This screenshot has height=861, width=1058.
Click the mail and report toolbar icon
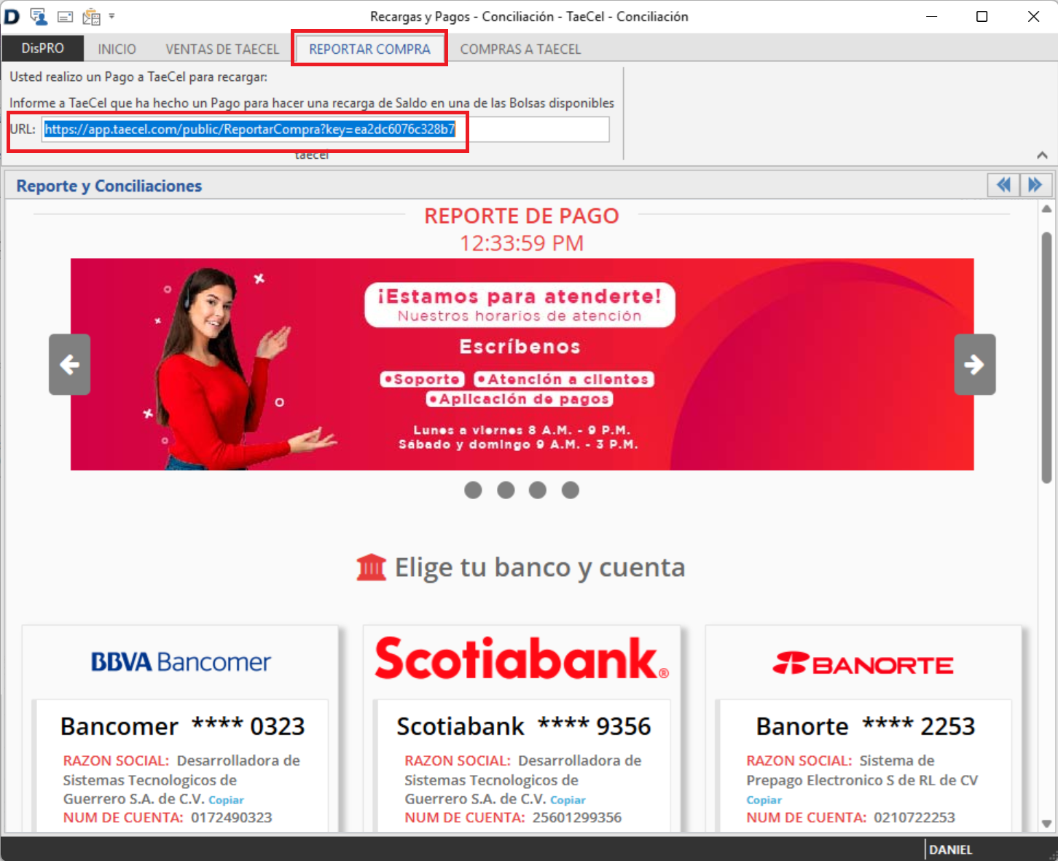pos(91,16)
